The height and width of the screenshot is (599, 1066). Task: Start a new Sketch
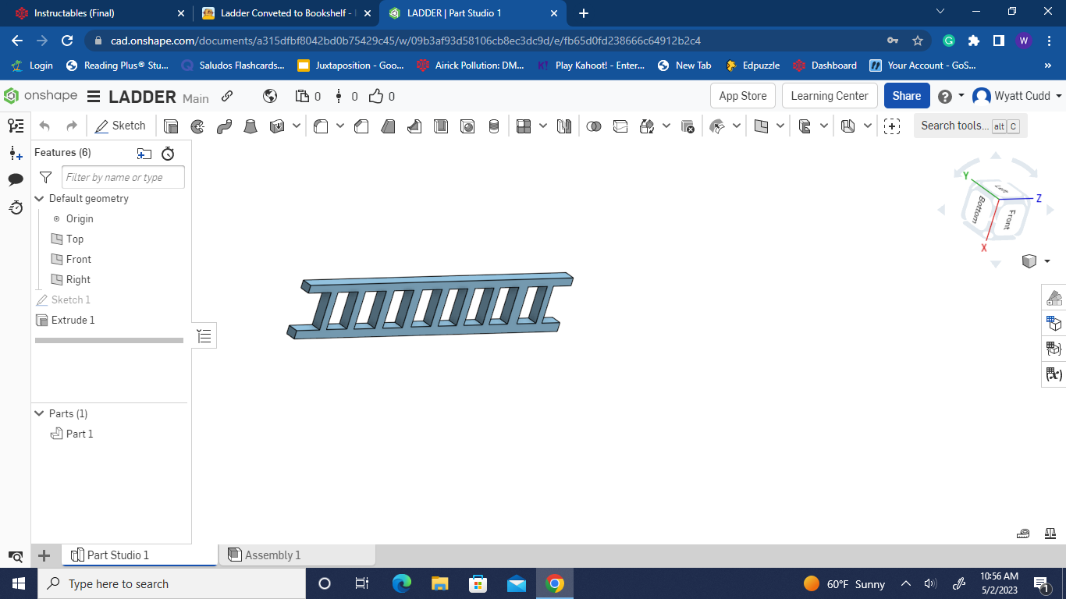pos(121,126)
